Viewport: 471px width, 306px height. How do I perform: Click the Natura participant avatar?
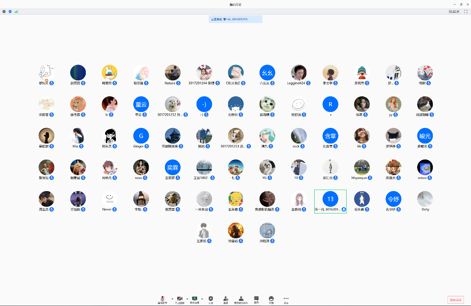pos(173,73)
